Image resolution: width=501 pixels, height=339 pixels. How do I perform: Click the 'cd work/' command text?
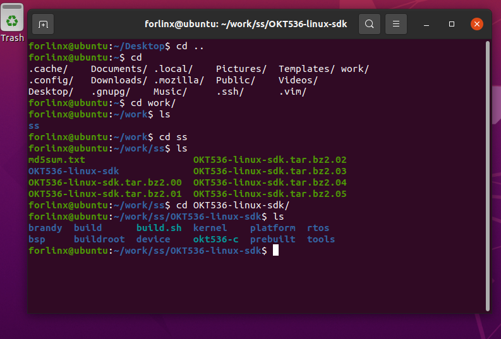click(x=153, y=103)
